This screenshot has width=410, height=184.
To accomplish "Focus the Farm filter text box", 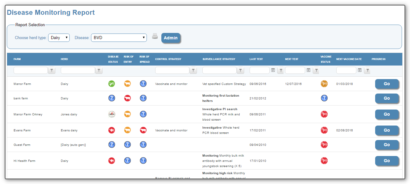I will click(31, 70).
